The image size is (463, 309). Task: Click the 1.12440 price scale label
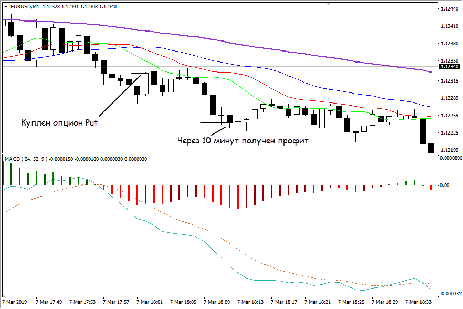449,9
